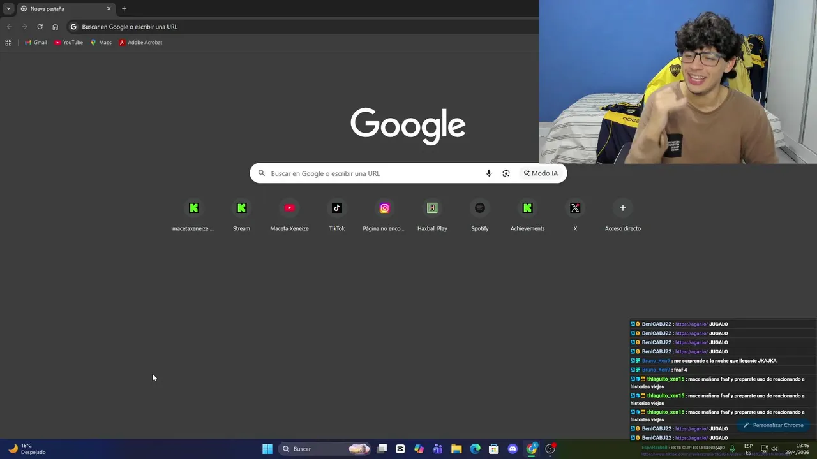Image resolution: width=817 pixels, height=459 pixels.
Task: Open the tab search dropdown arrow
Action: tap(8, 8)
